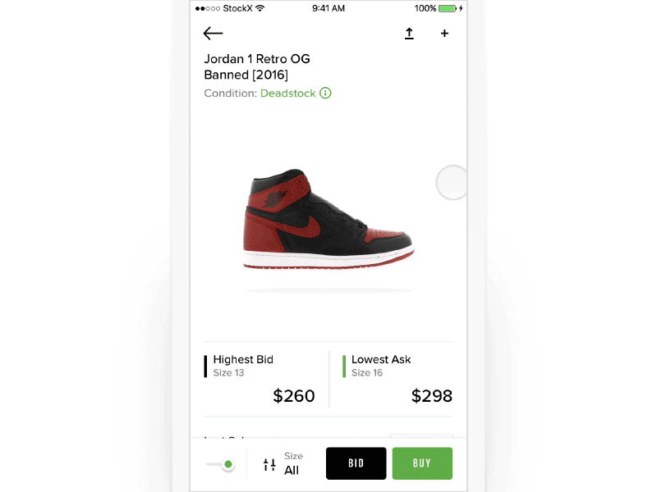Tap signal strength dots in status bar

pos(208,8)
